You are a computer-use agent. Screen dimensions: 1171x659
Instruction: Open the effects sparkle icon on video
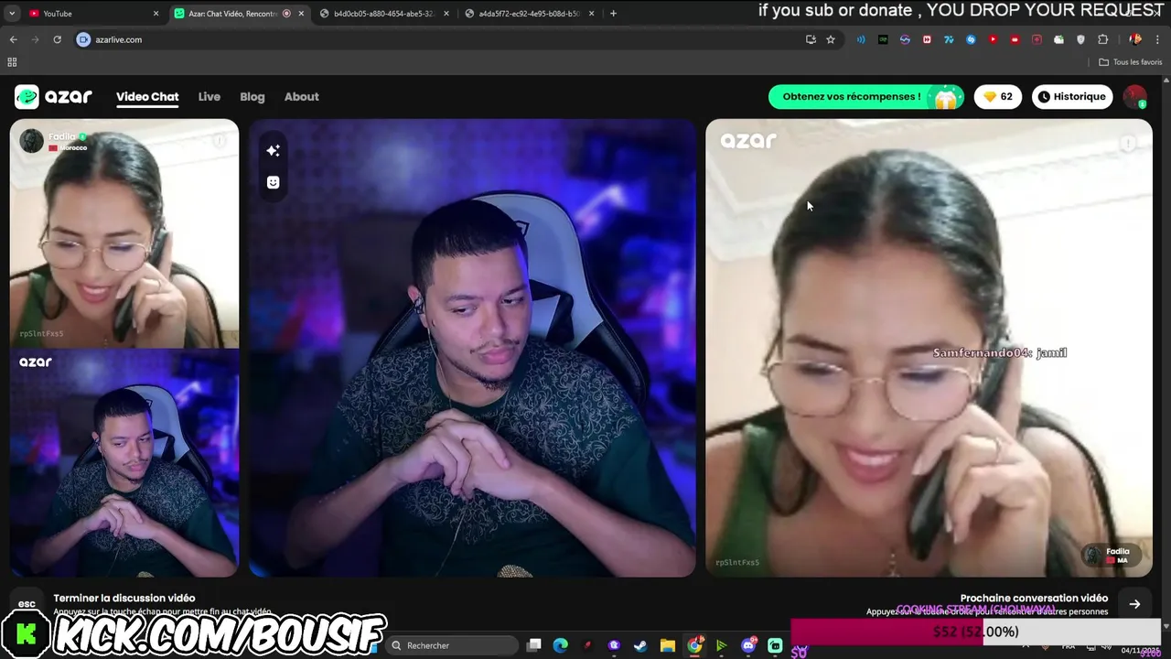click(x=273, y=150)
